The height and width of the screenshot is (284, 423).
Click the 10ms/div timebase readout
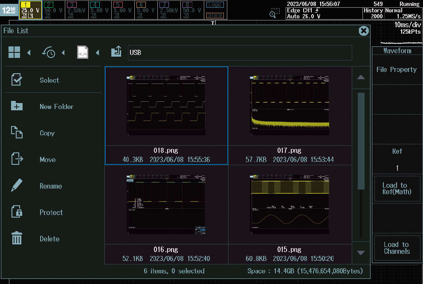[407, 25]
